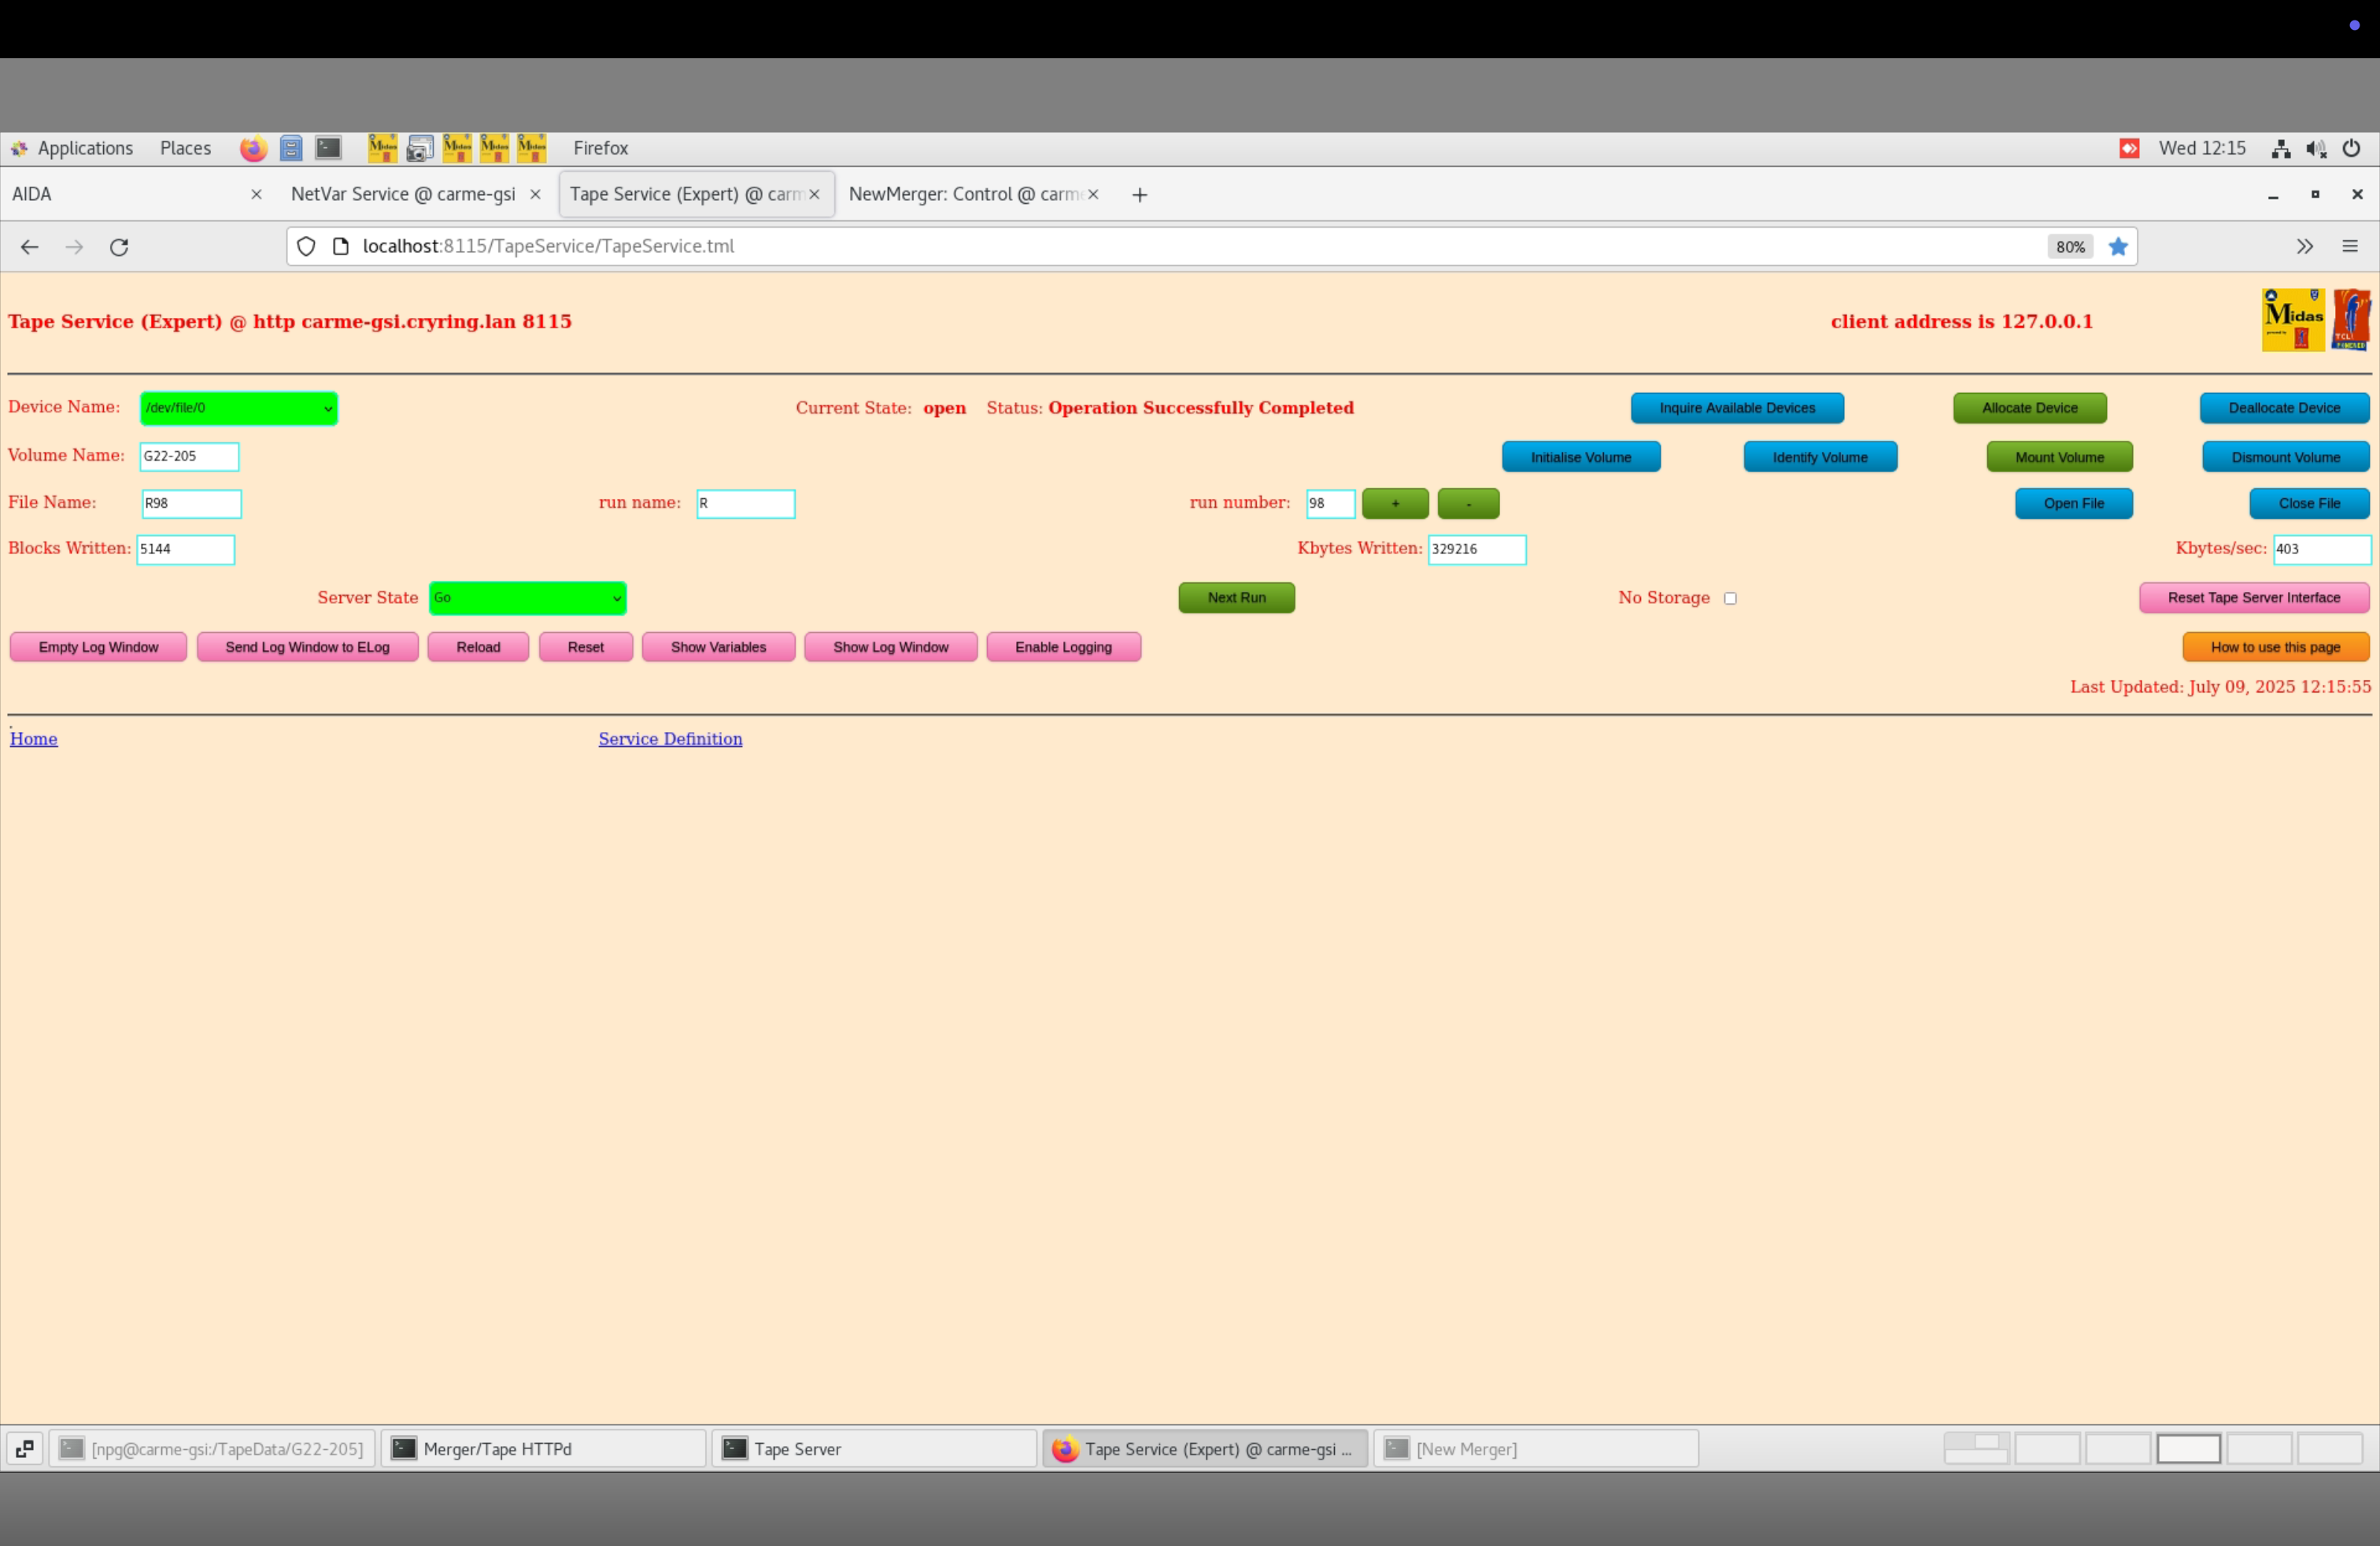Image resolution: width=2380 pixels, height=1546 pixels.
Task: Click the blue bookmark star icon
Action: point(2118,247)
